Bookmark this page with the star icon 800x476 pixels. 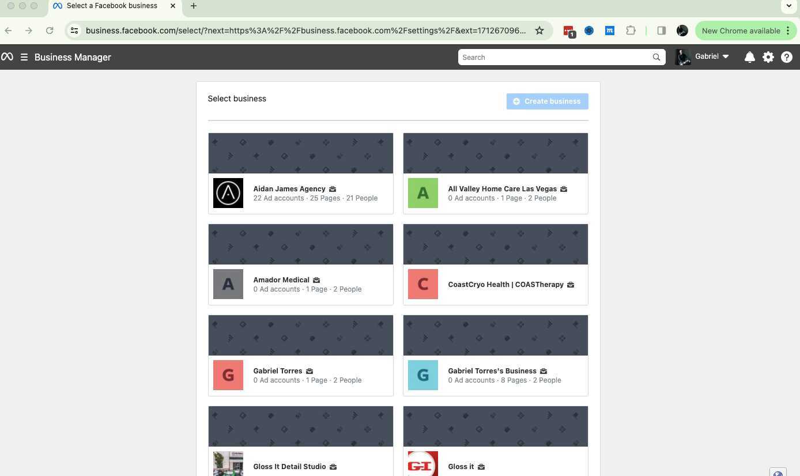tap(539, 31)
